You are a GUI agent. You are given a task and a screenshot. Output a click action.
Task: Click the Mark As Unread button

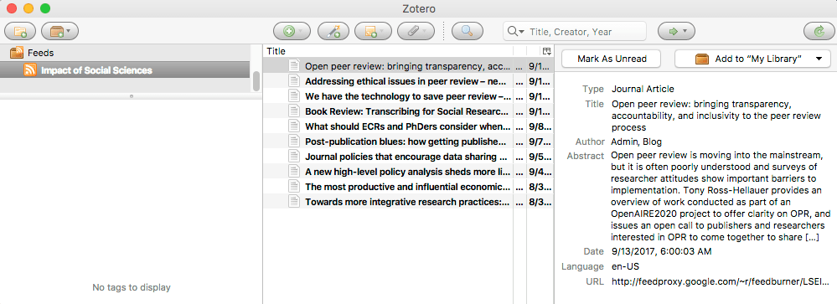[612, 59]
